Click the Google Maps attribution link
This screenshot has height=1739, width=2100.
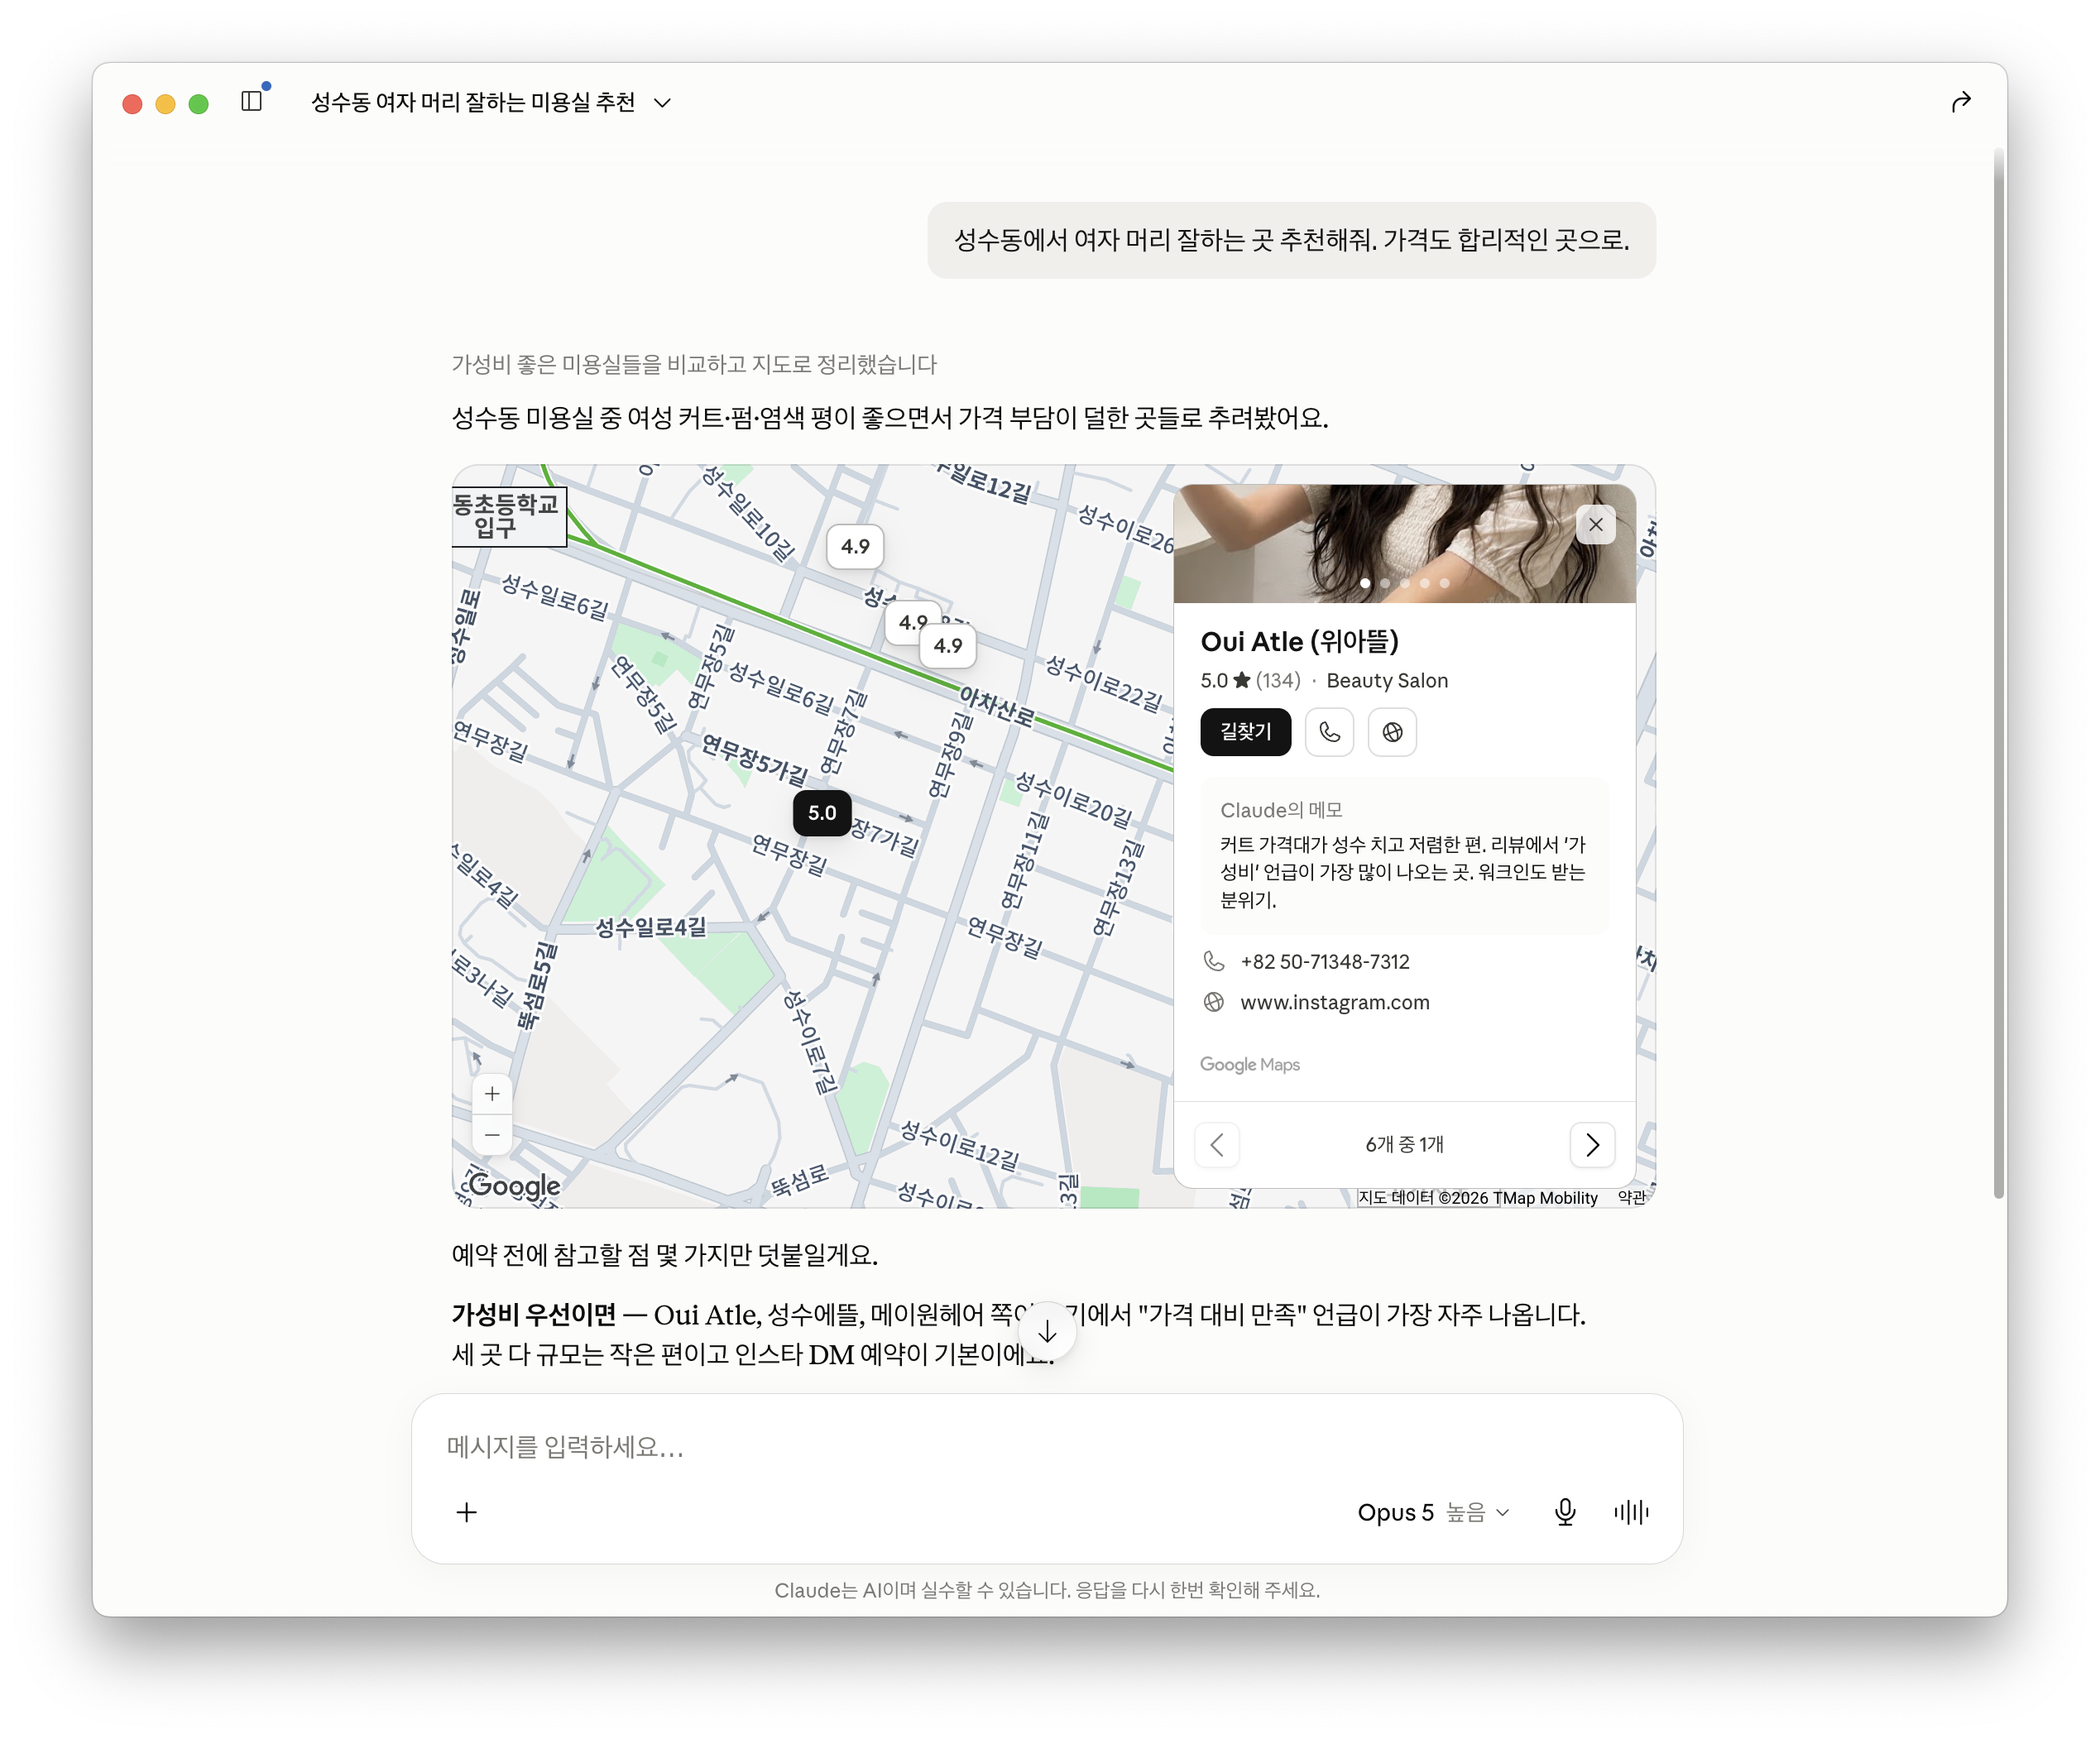point(1250,1065)
